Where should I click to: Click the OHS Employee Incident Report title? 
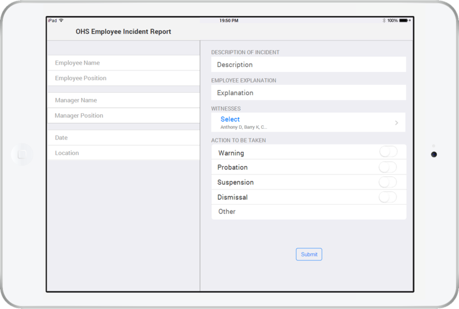(x=123, y=31)
